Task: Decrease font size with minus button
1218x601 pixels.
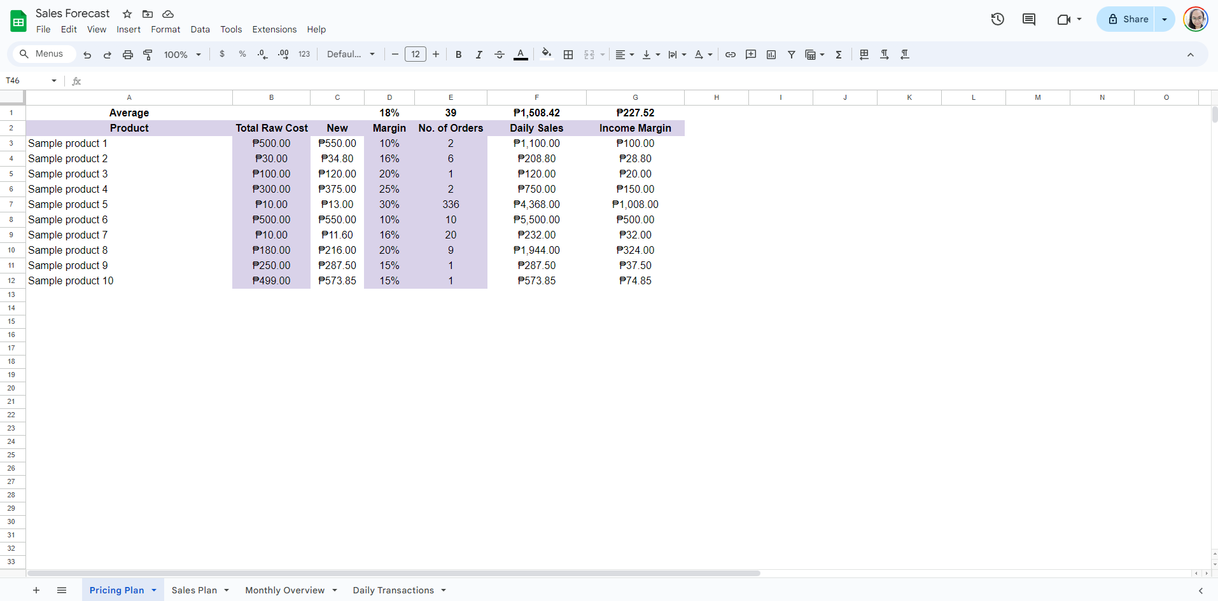Action: [x=395, y=54]
